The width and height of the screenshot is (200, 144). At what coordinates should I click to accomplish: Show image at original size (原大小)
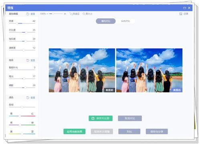tap(87, 14)
